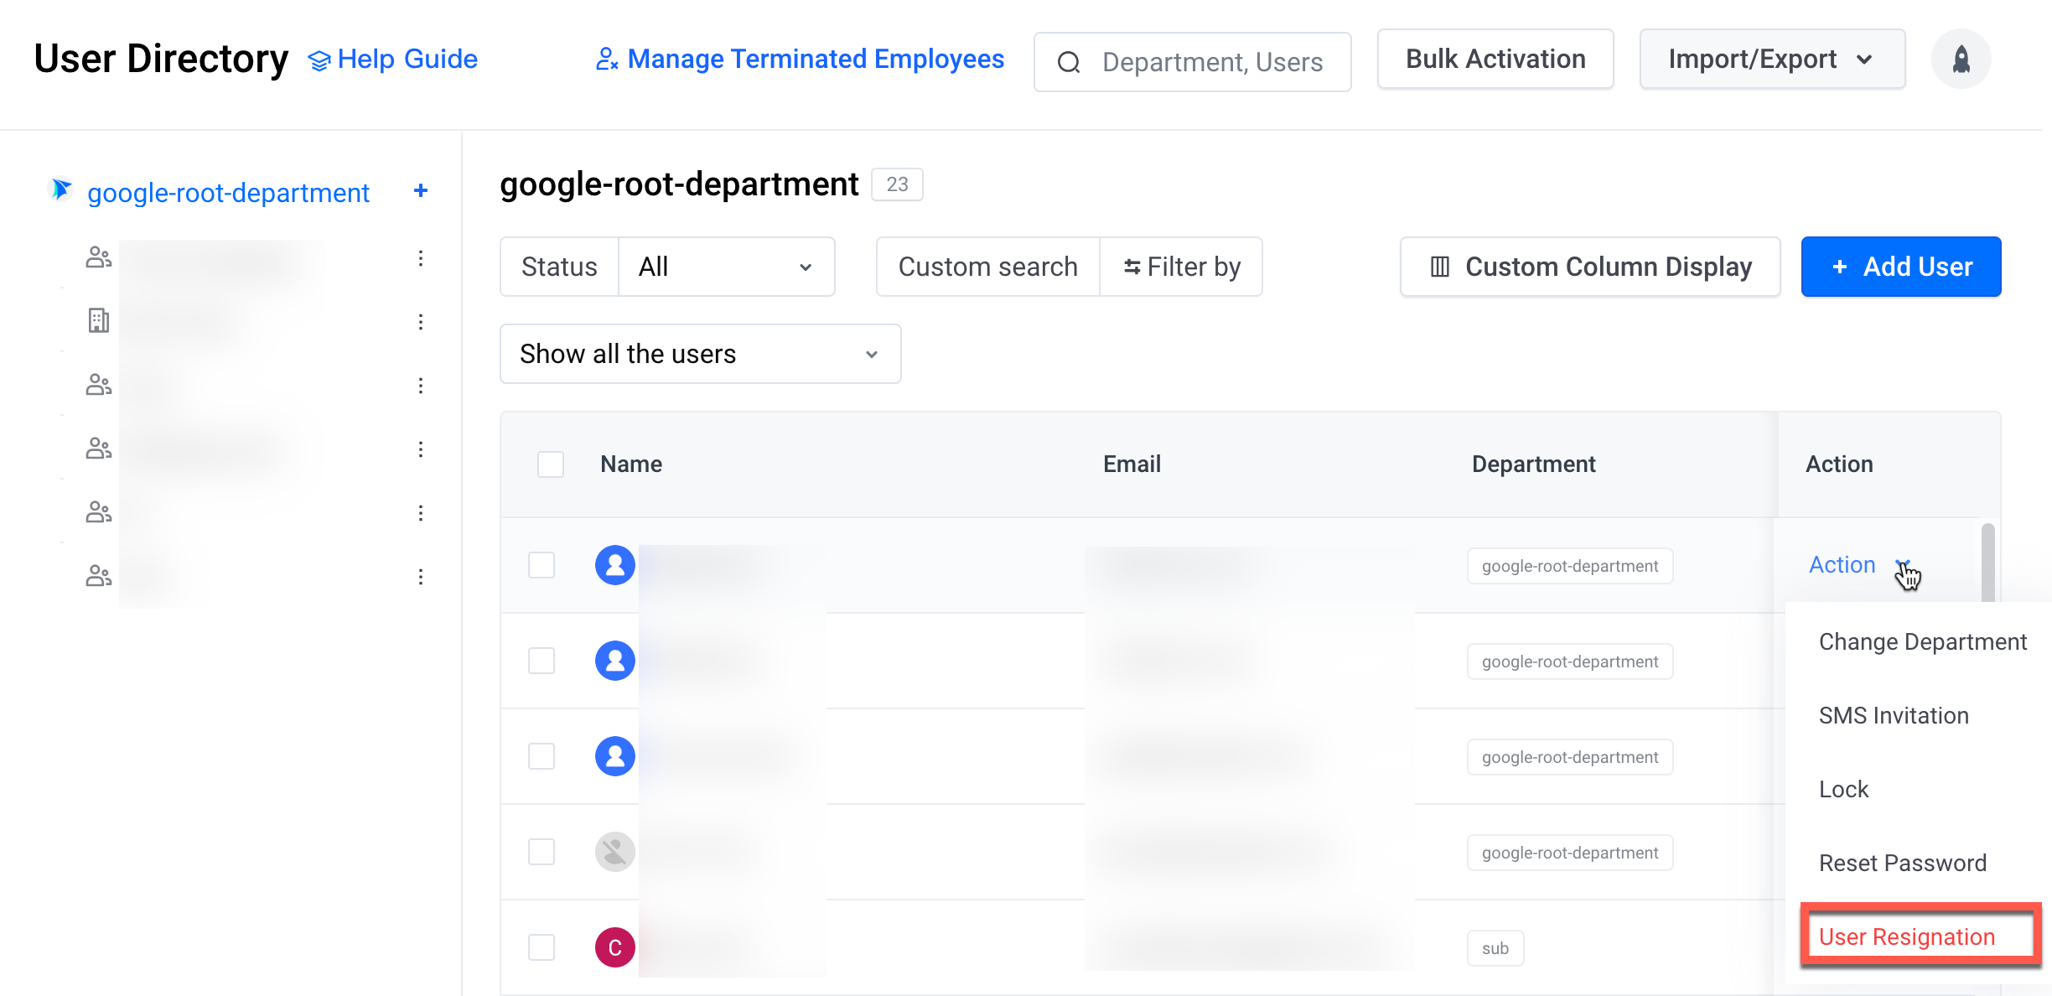This screenshot has height=996, width=2052.
Task: Focus the Department, Users search field
Action: pyautogui.click(x=1192, y=62)
